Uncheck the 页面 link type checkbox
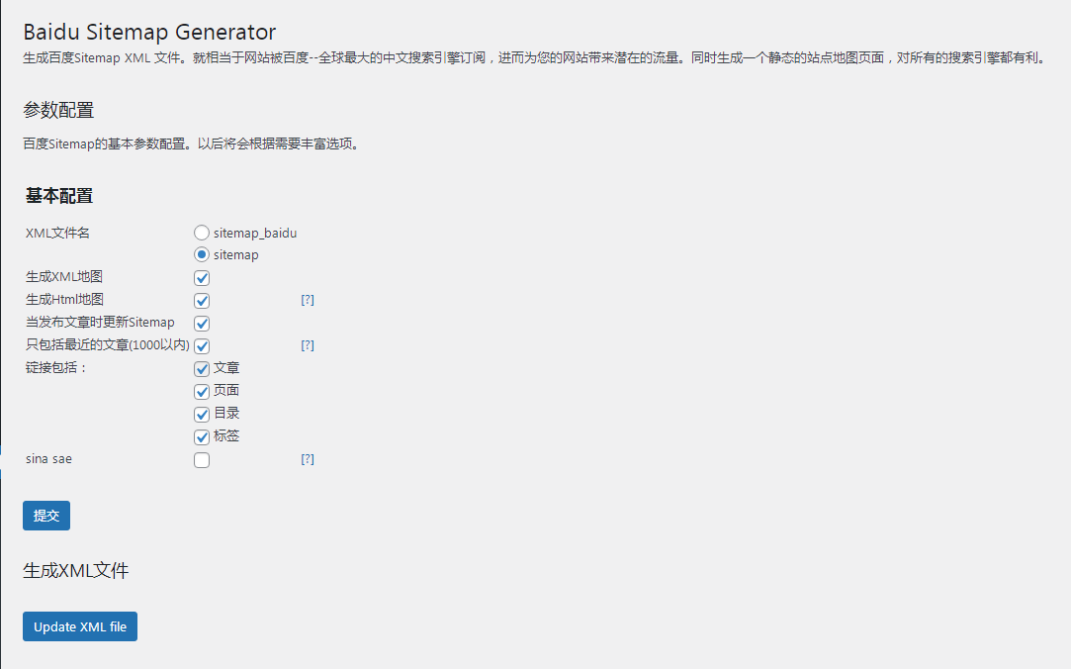The image size is (1071, 669). tap(202, 391)
